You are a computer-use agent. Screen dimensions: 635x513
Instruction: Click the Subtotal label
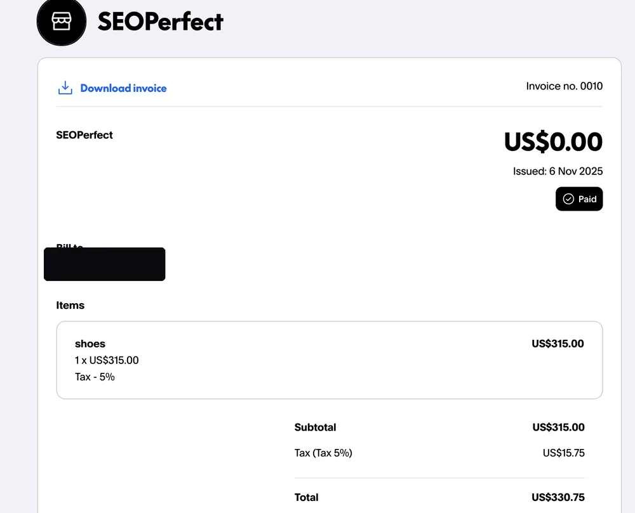[x=315, y=427]
